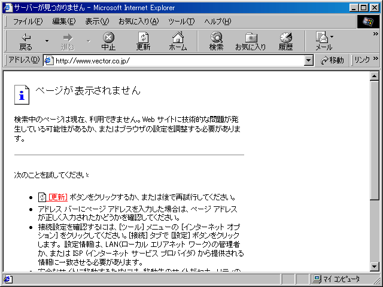Viewport: 383px width, 287px height.
Task: Open the ヘルプ(H) menu
Action: tap(217, 22)
